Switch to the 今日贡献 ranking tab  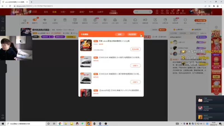coord(173,33)
